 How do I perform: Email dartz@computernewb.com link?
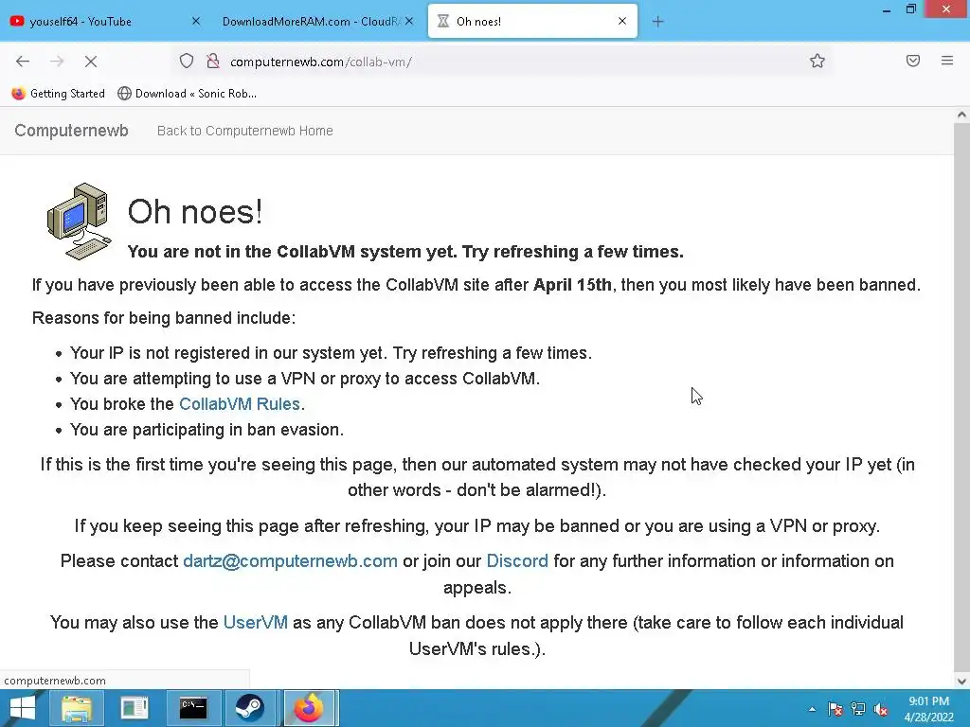point(290,560)
